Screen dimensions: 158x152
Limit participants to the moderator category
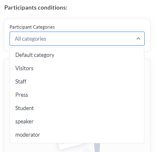tap(77, 135)
